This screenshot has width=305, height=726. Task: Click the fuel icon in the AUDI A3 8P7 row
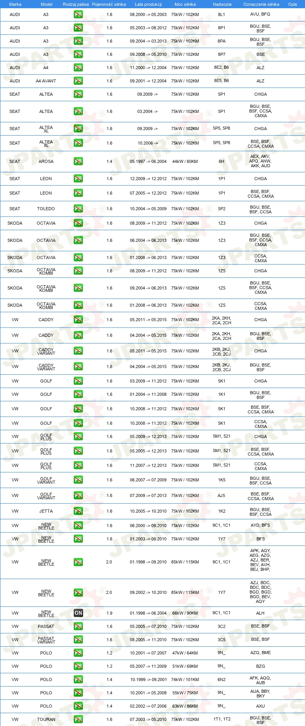(x=78, y=54)
